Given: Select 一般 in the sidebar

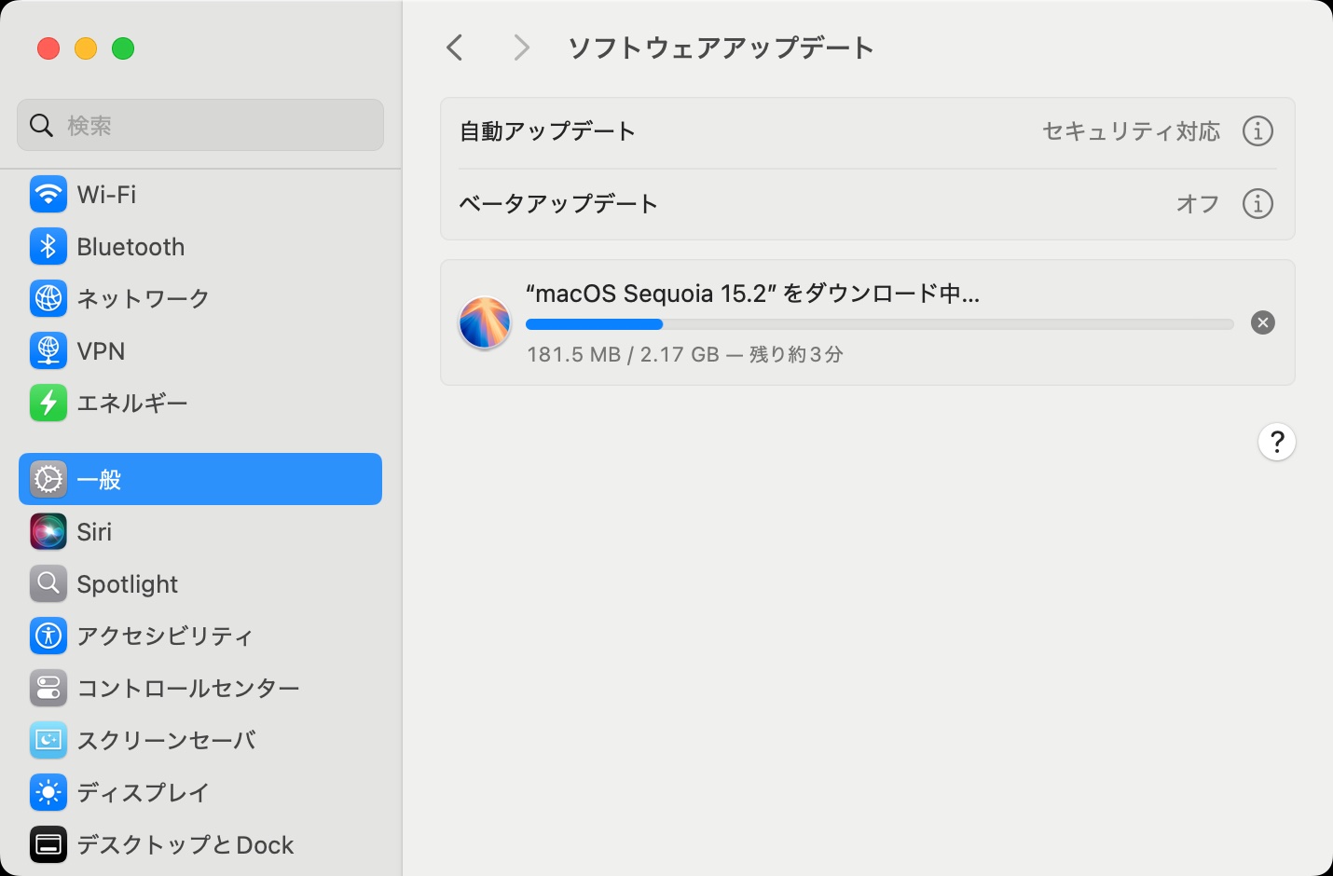Looking at the screenshot, I should (200, 479).
